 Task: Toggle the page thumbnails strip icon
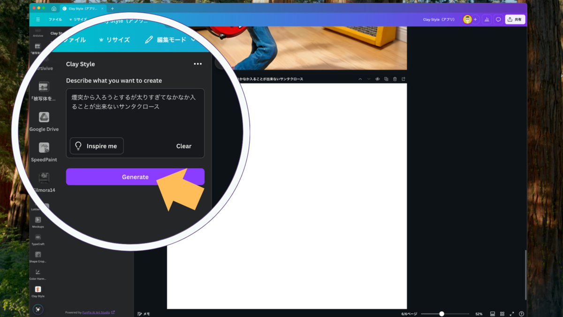[x=493, y=314]
